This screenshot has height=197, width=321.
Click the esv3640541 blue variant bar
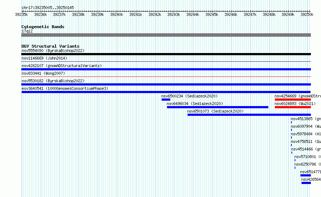[x=166, y=92]
